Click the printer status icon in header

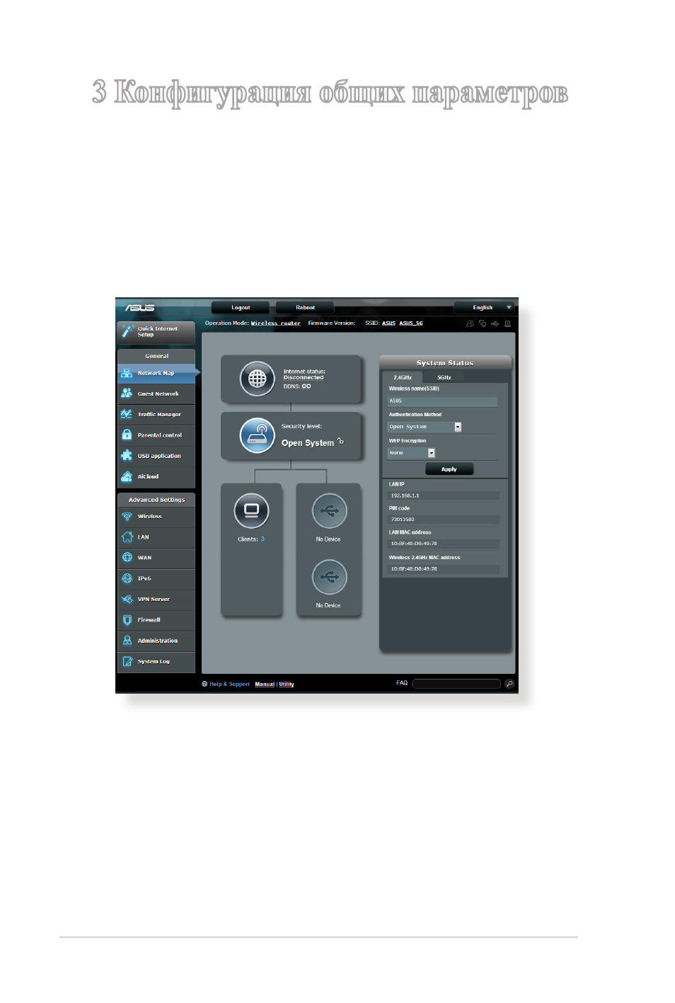coord(507,323)
